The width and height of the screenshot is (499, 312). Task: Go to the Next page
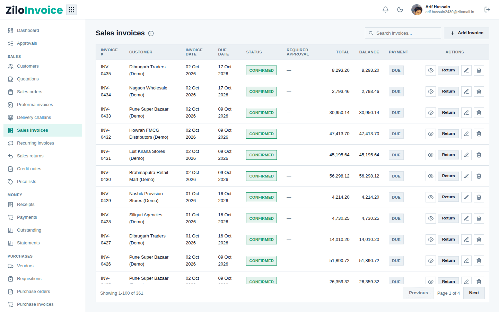(x=474, y=293)
